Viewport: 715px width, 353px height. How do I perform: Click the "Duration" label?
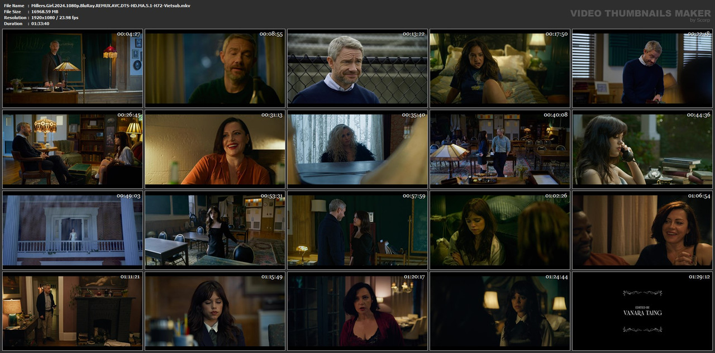click(13, 23)
